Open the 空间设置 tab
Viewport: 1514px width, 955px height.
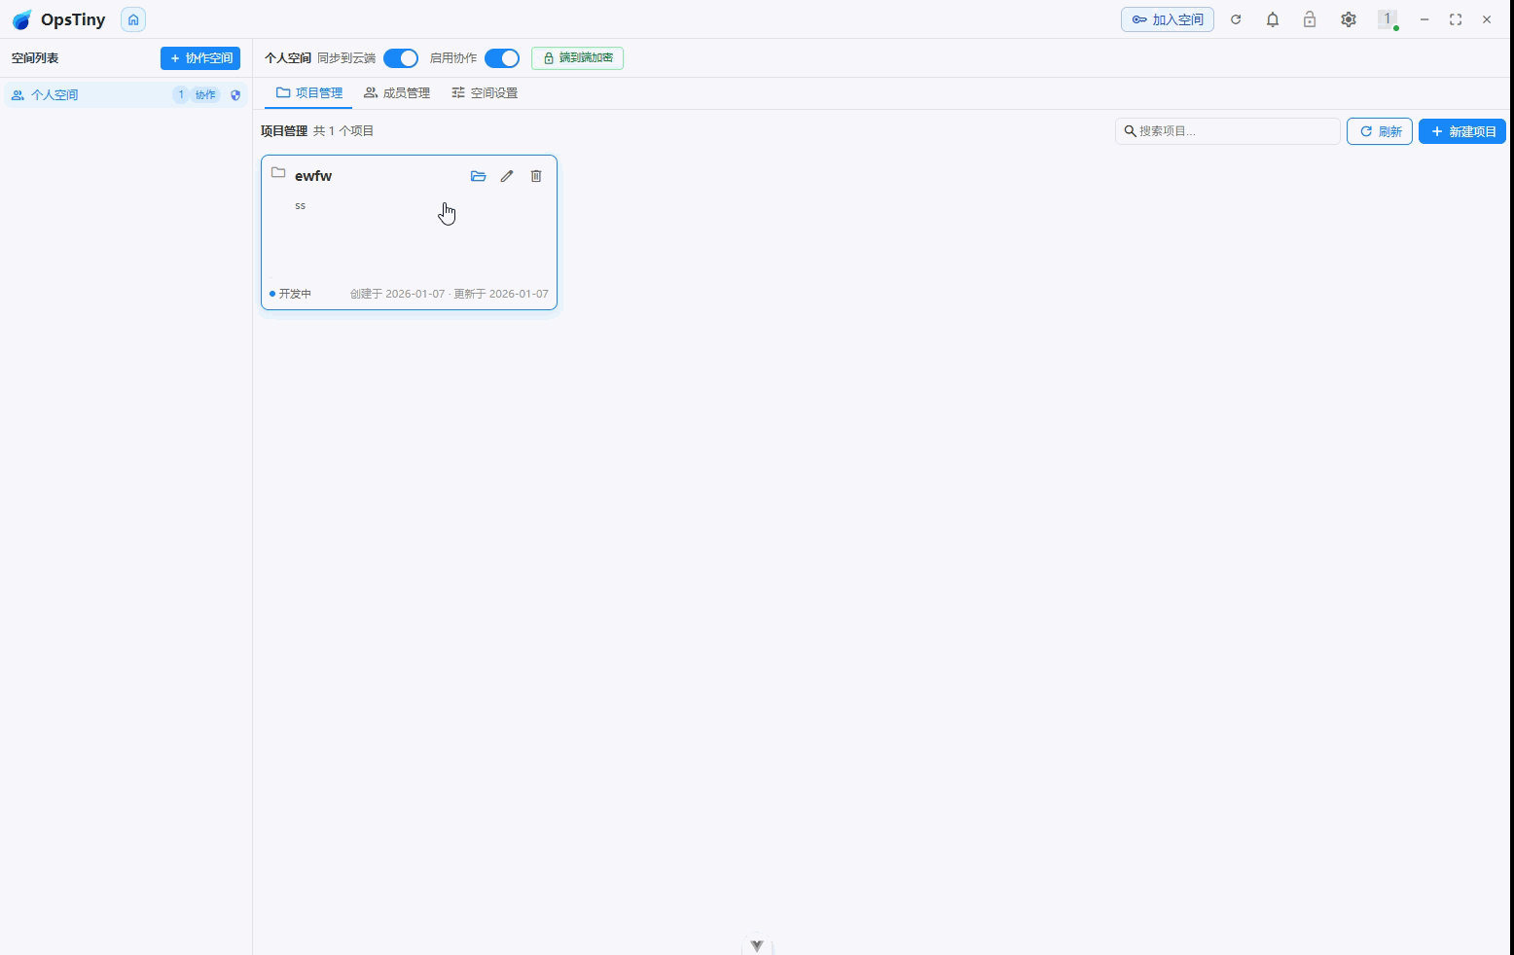click(x=485, y=93)
